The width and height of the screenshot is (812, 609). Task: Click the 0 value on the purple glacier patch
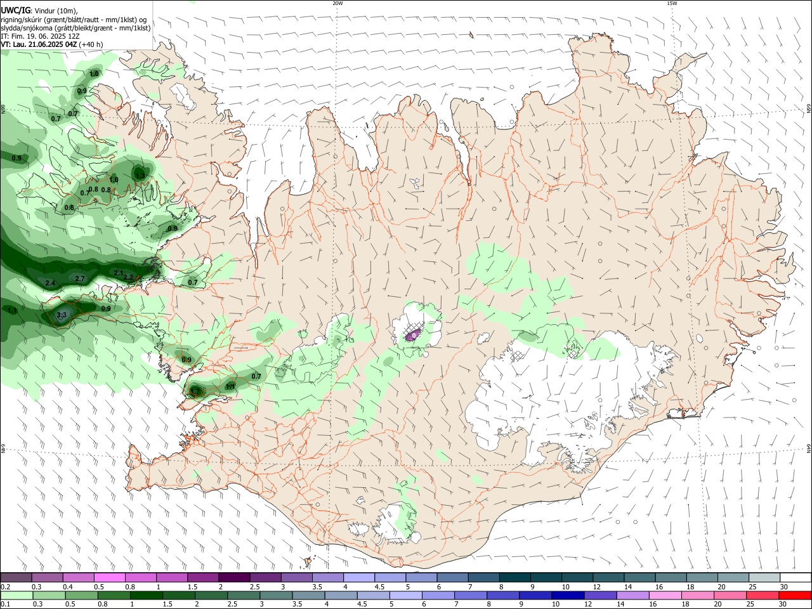tap(414, 335)
